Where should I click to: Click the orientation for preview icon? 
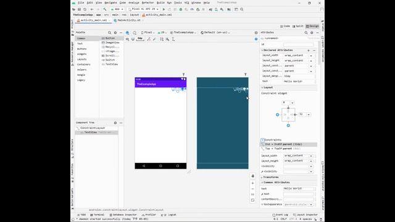[135, 33]
